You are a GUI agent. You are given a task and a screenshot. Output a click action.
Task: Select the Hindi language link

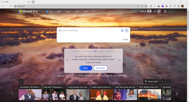click(x=67, y=76)
